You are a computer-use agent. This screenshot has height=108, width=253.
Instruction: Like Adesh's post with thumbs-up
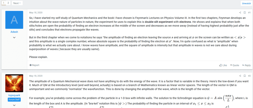tap(223, 65)
